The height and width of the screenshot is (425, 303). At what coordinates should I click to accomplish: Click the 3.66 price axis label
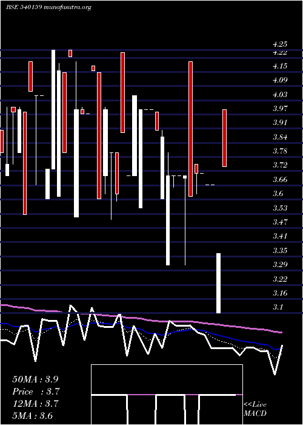[280, 180]
